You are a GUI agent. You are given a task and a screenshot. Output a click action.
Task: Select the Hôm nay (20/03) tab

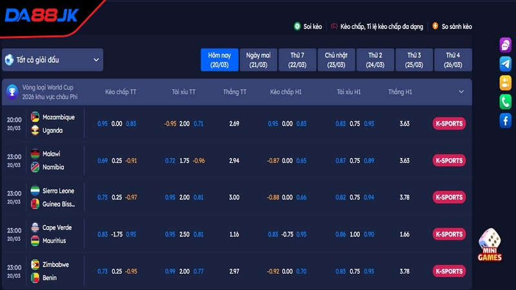click(220, 60)
